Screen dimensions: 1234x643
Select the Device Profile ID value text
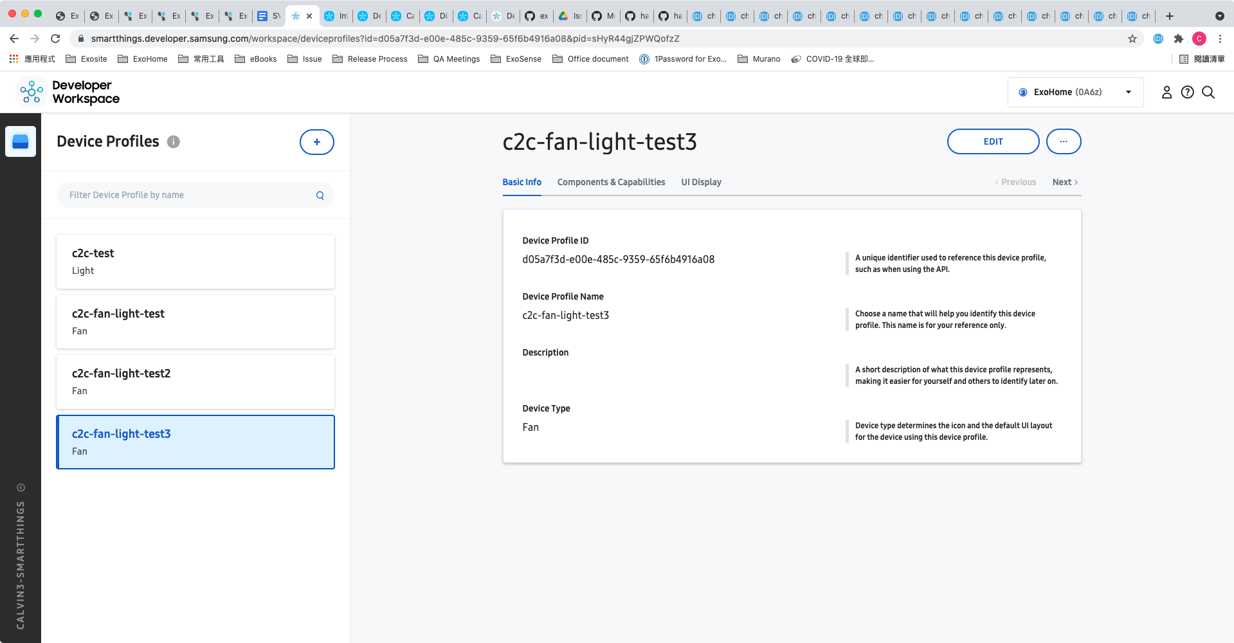(x=619, y=260)
